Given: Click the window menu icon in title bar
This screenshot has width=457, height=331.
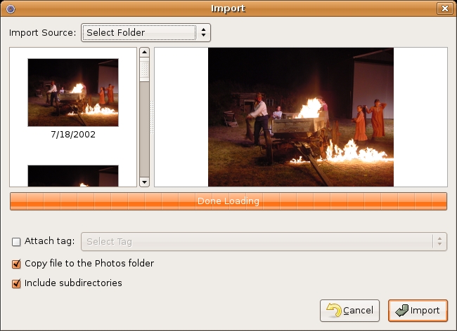Looking at the screenshot, I should click(x=10, y=8).
